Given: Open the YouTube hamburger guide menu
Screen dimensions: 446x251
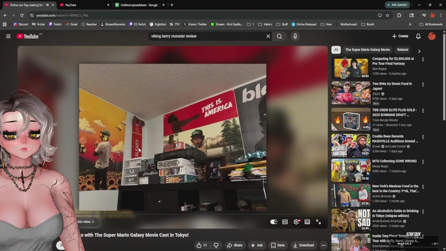Looking at the screenshot, I should pyautogui.click(x=8, y=36).
